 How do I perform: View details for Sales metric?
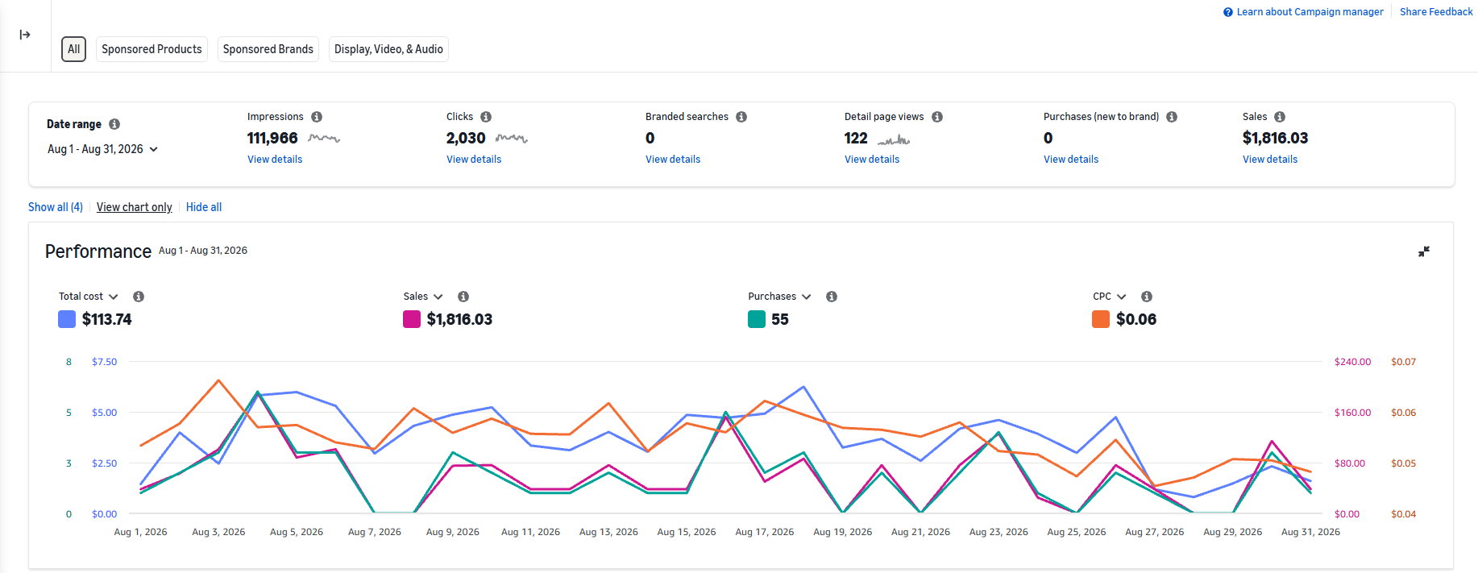coord(1270,160)
